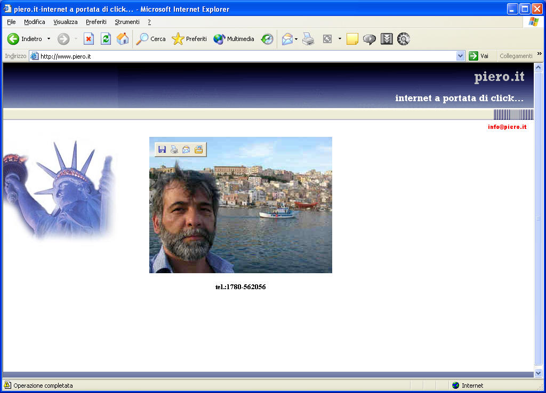Viewport: 546px width, 393px height.
Task: Print the picture from the image toolbar
Action: [174, 150]
